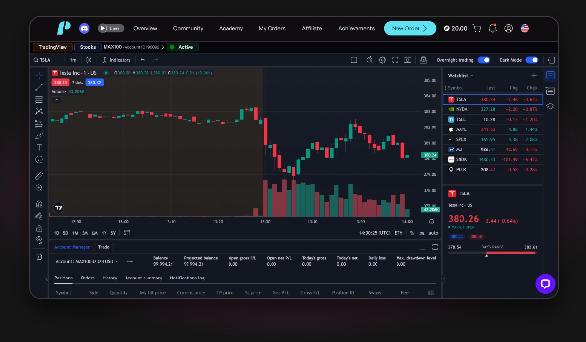586x342 pixels.
Task: Toggle percent scale on chart
Action: (412, 233)
